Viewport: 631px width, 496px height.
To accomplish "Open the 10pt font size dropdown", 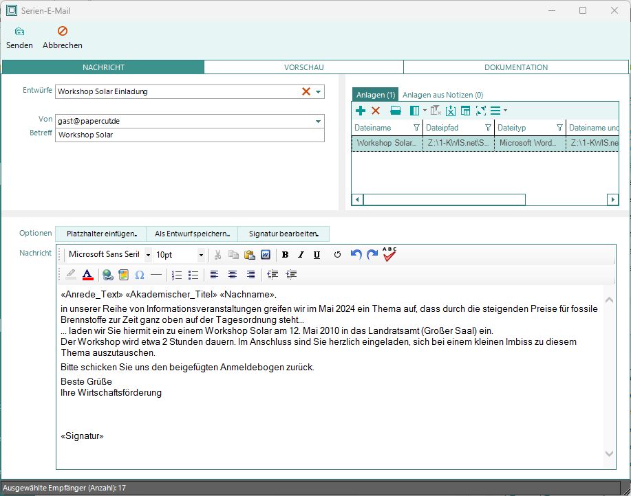I will (x=201, y=255).
